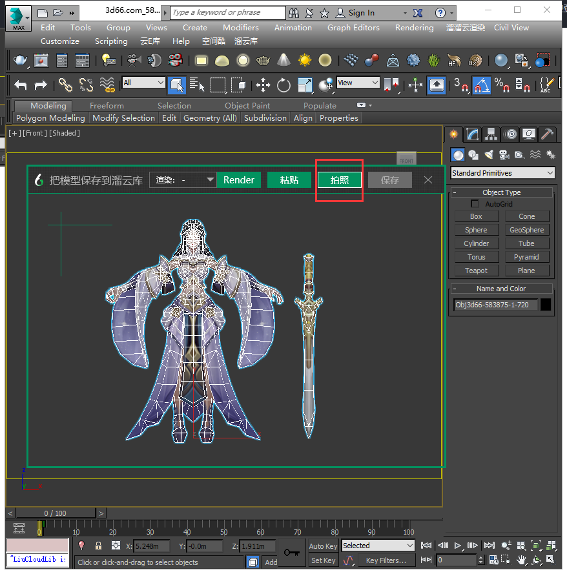
Task: Toggle the Angle Snap button
Action: 481,85
